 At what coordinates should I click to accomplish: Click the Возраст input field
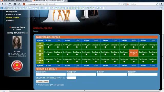(x=142, y=74)
